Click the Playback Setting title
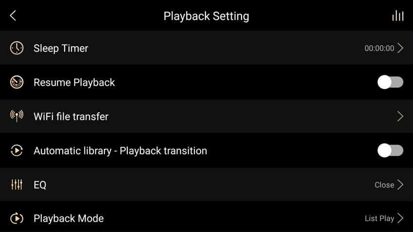 tap(206, 16)
